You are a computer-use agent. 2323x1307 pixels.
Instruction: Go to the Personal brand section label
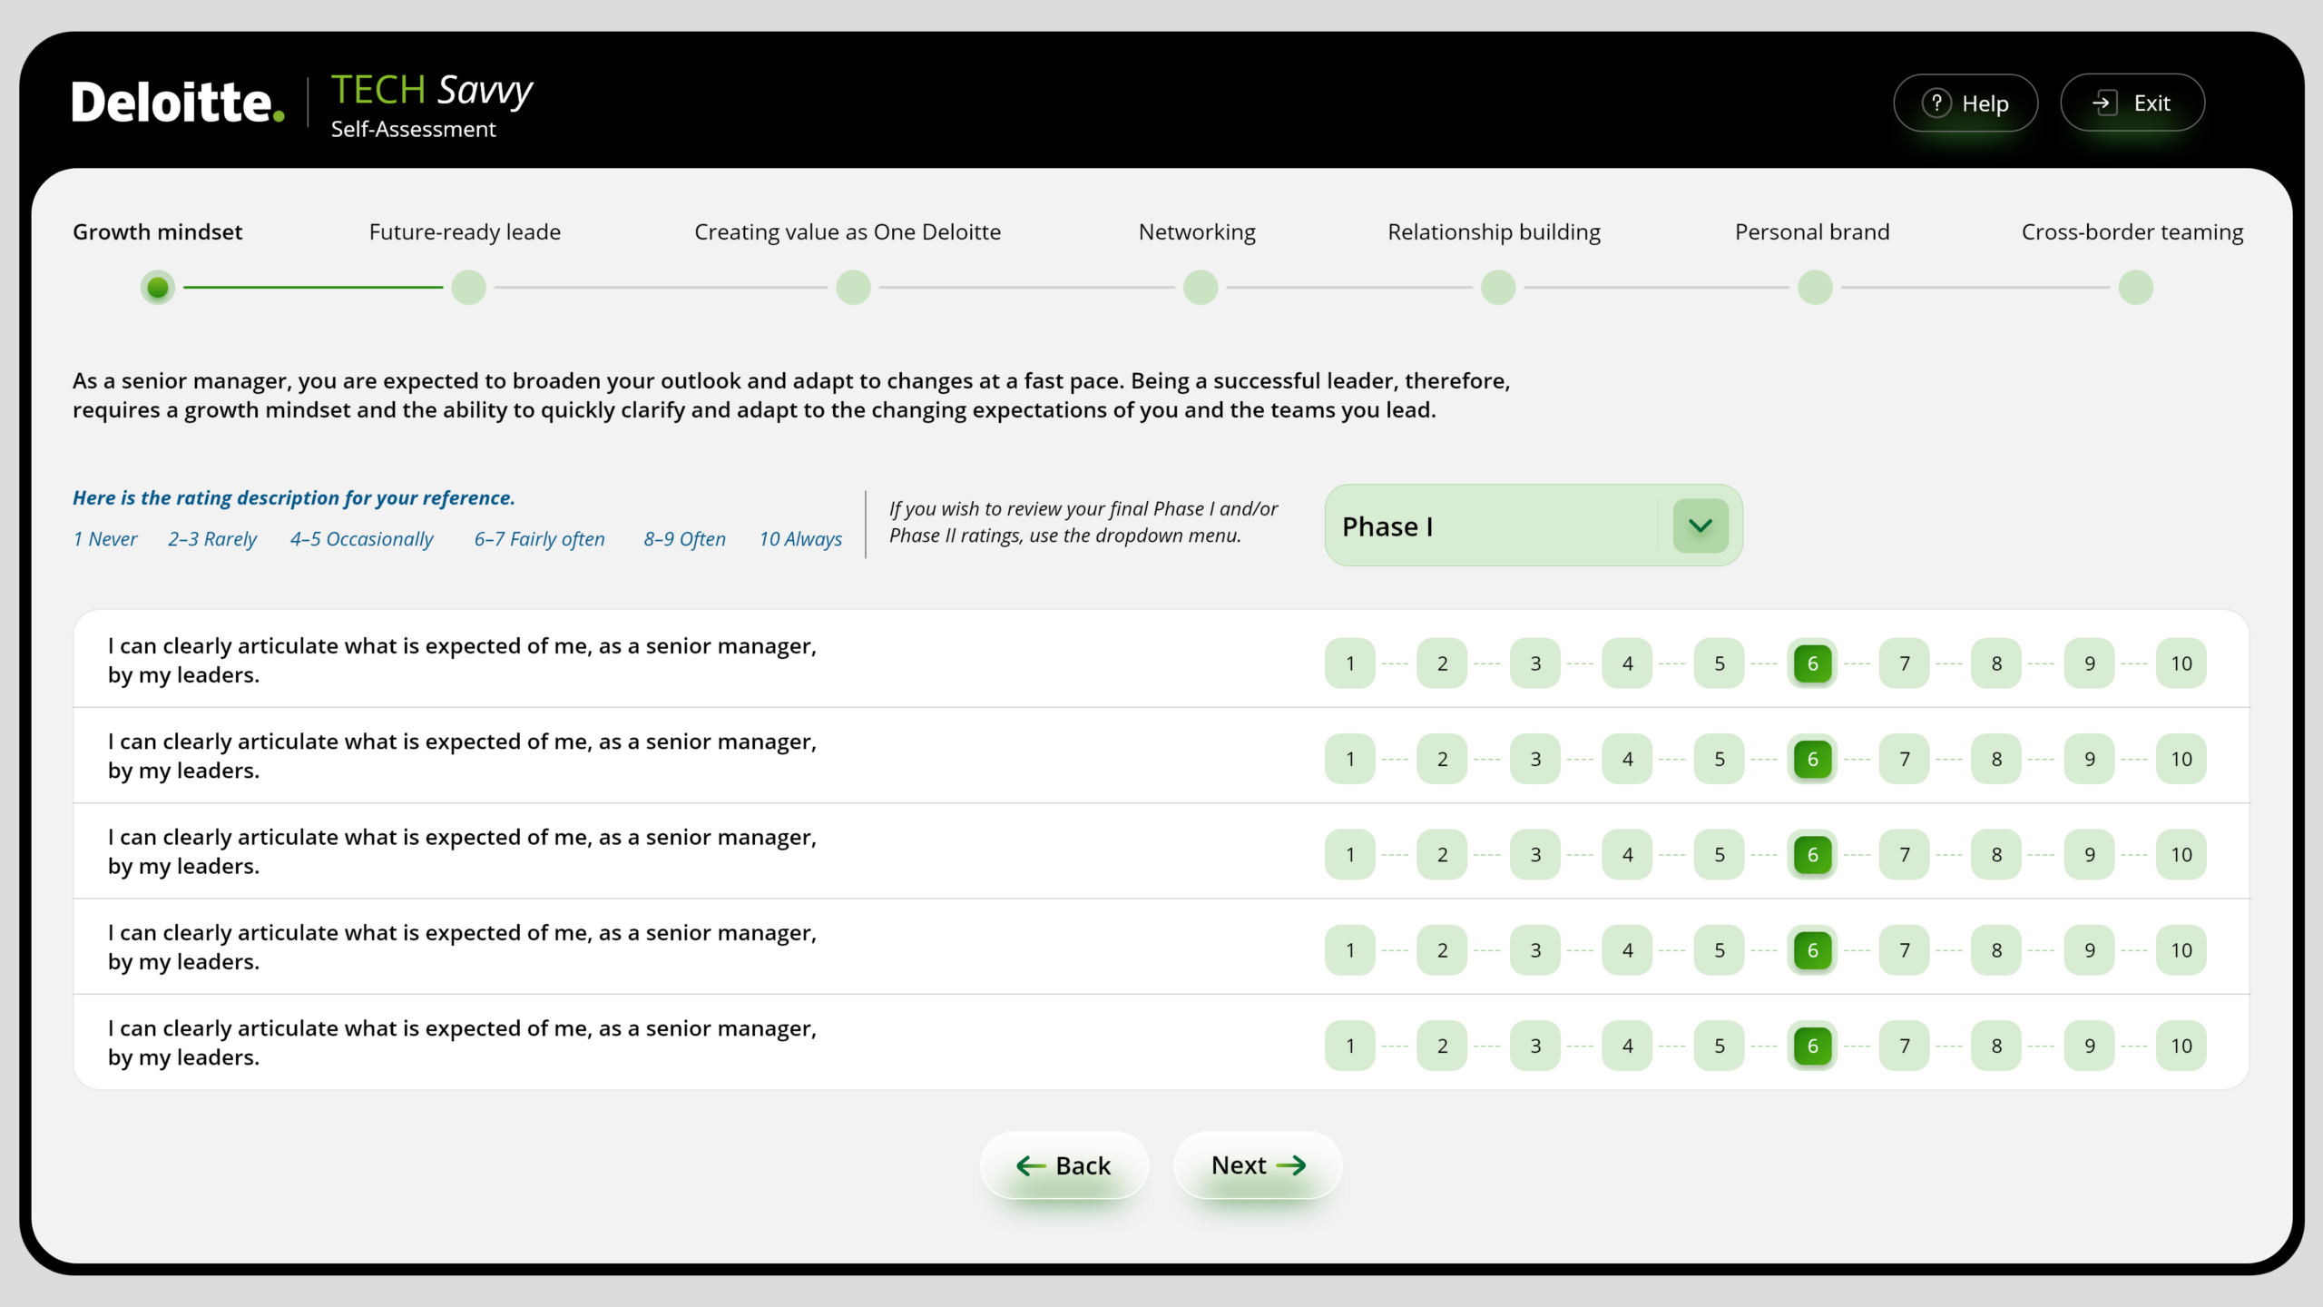click(x=1811, y=232)
